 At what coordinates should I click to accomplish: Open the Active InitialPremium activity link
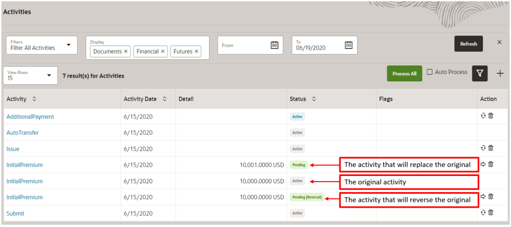pyautogui.click(x=25, y=181)
